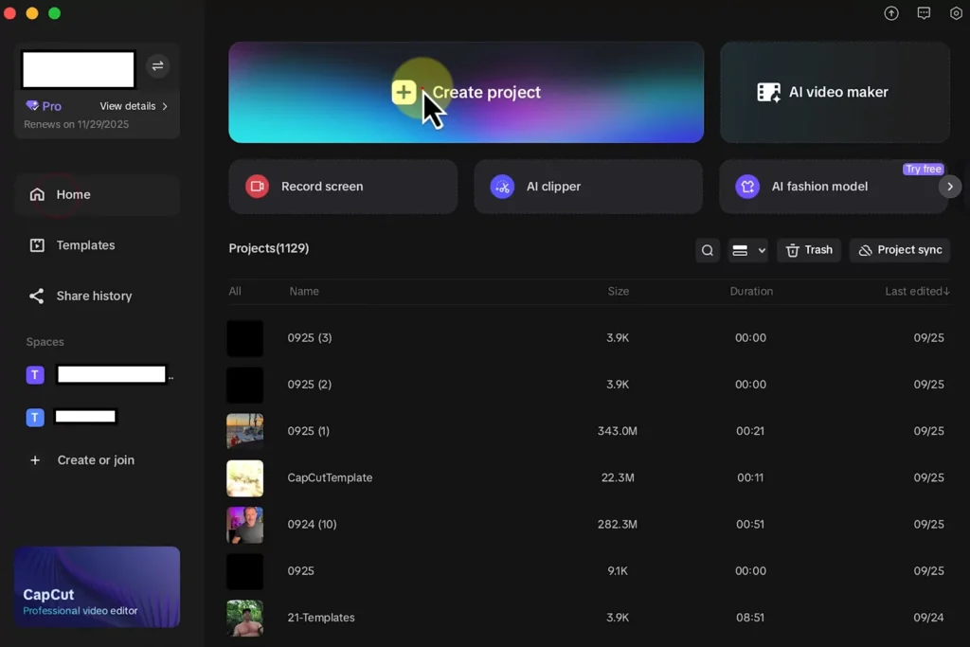Open the search projects magnifier icon
Screen dimensions: 970x647
tap(708, 250)
